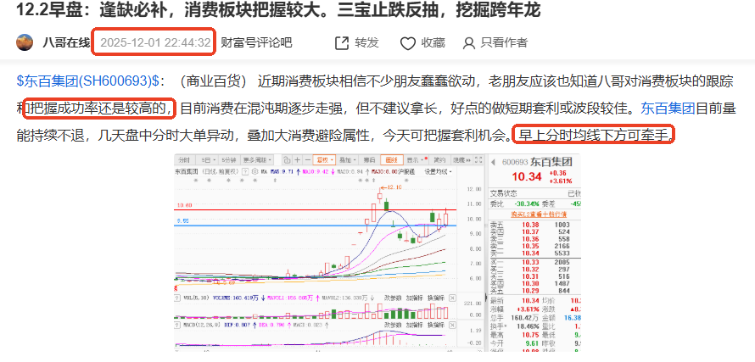Image resolution: width=755 pixels, height=362 pixels.
Task: Toggle the 画线 drawing tool
Action: click(x=392, y=160)
